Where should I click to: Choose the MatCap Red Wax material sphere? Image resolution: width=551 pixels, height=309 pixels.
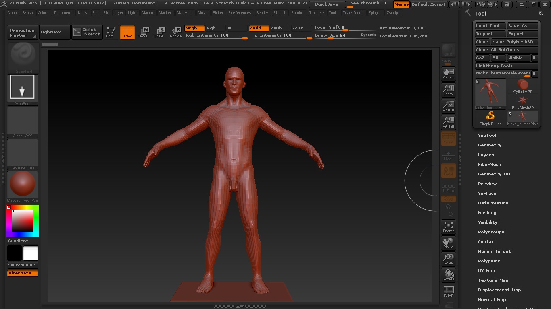point(23,186)
